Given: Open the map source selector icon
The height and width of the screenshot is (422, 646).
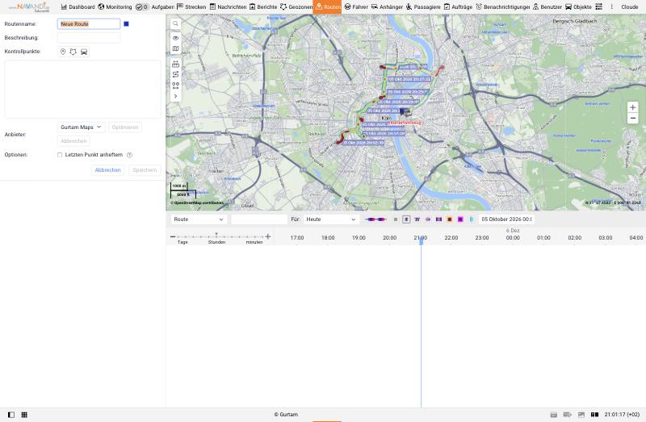Looking at the screenshot, I should [x=175, y=48].
